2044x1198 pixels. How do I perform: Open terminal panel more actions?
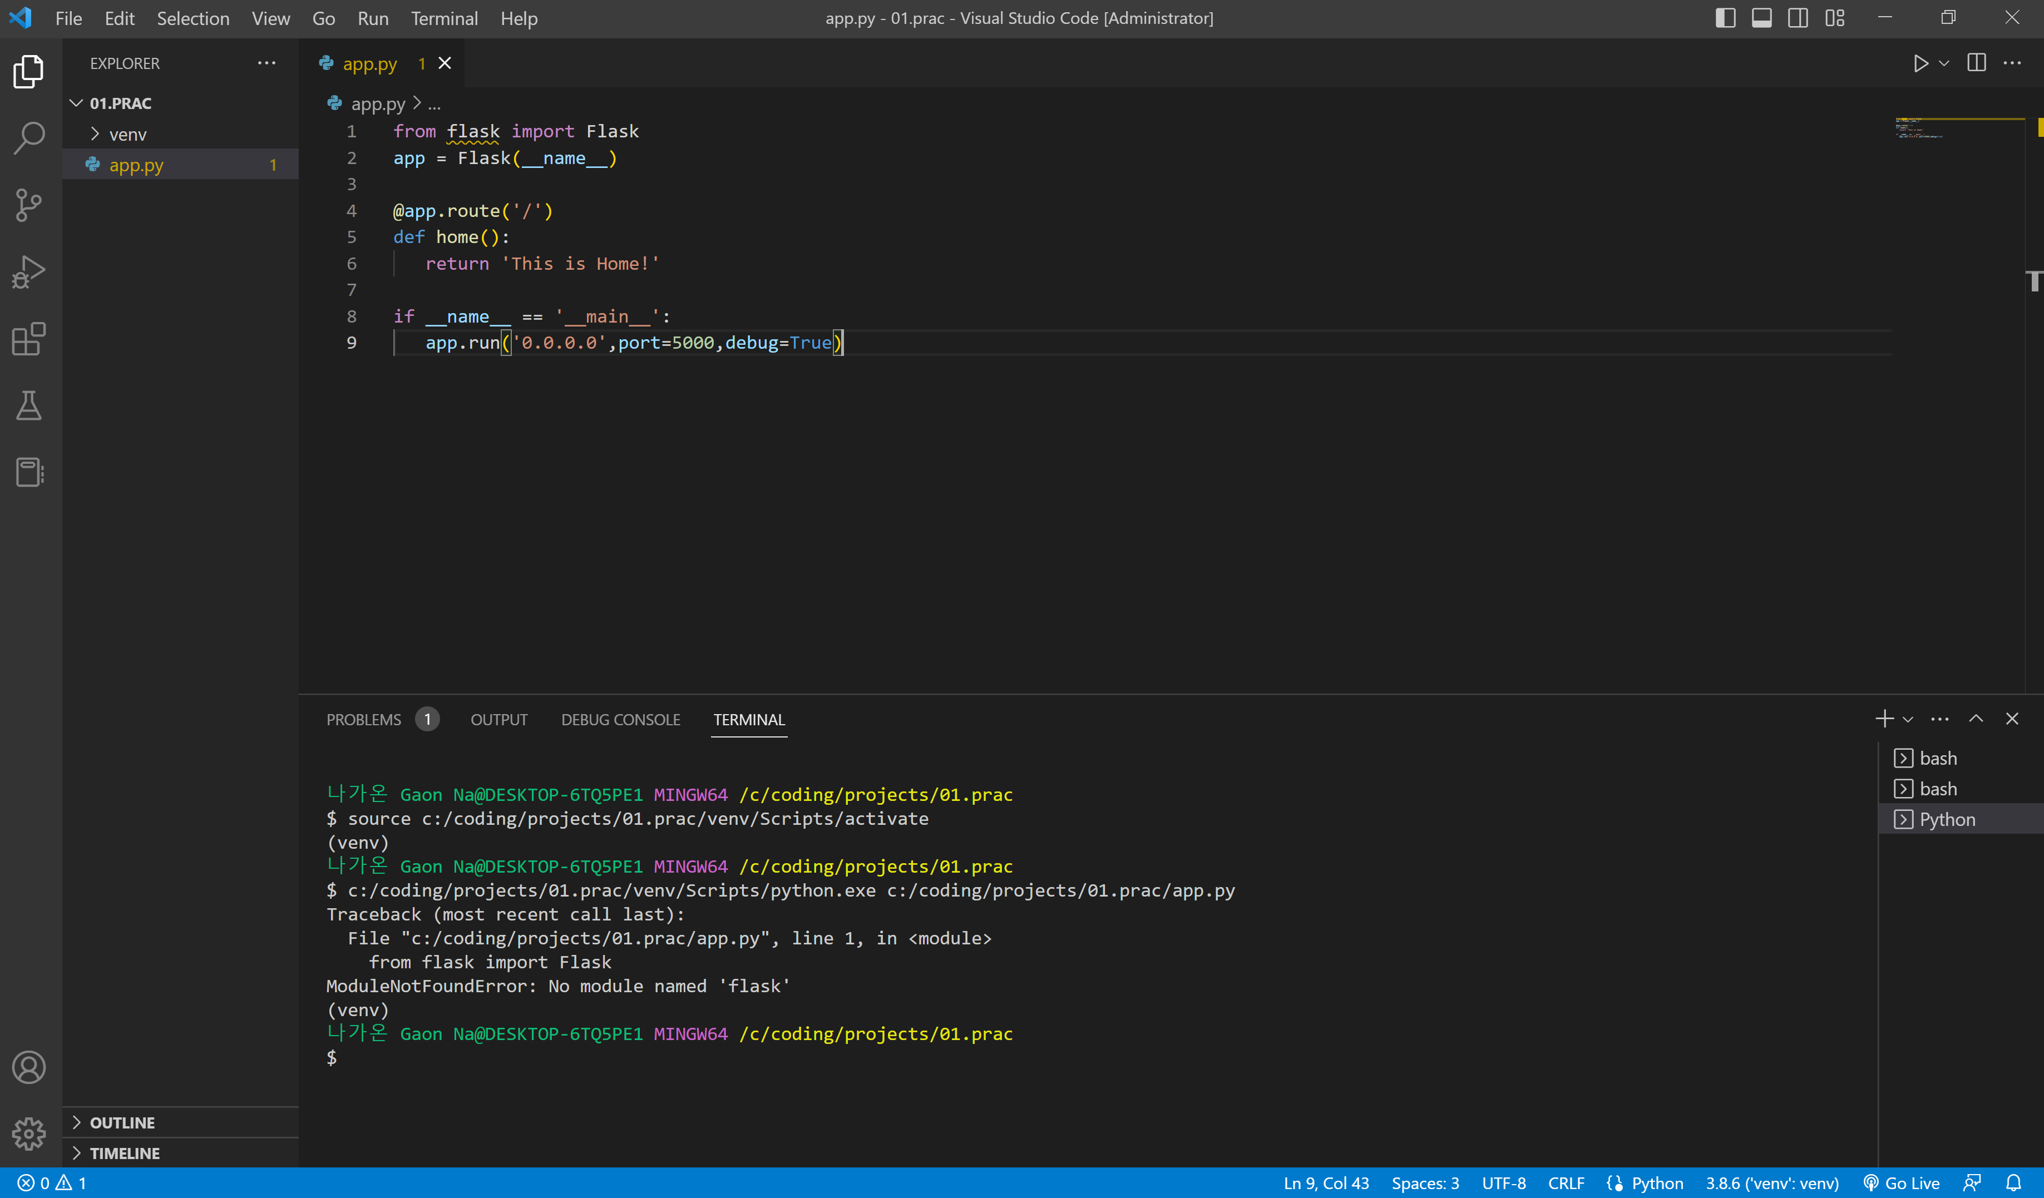pyautogui.click(x=1940, y=719)
